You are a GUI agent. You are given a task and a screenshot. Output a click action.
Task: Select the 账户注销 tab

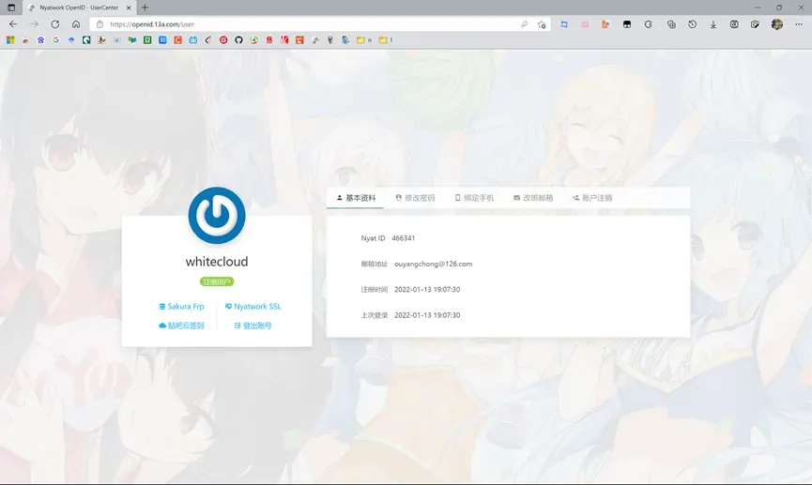(x=592, y=198)
